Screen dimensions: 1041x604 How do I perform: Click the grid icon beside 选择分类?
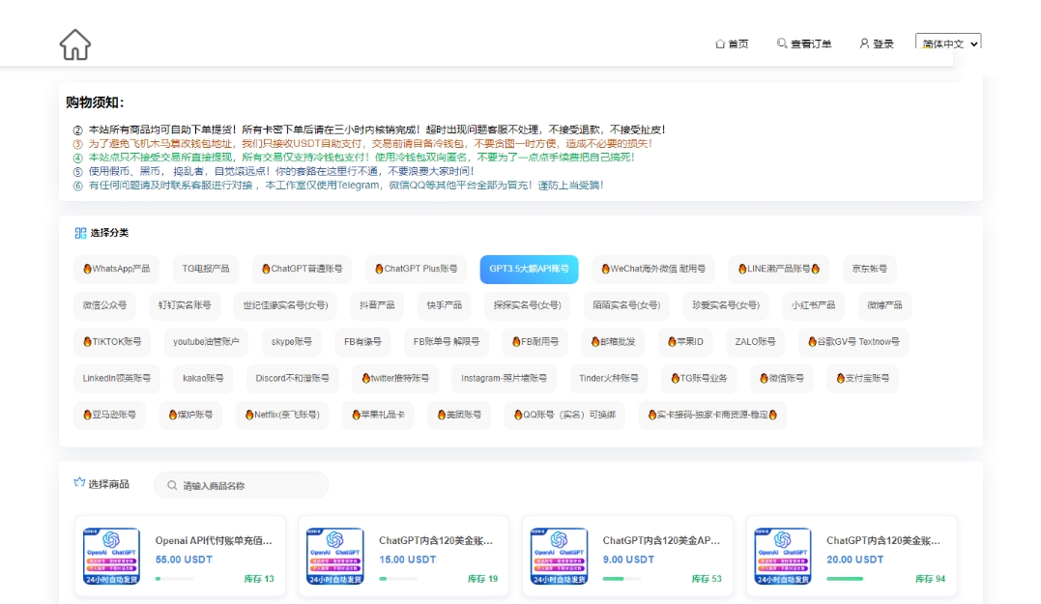point(78,232)
